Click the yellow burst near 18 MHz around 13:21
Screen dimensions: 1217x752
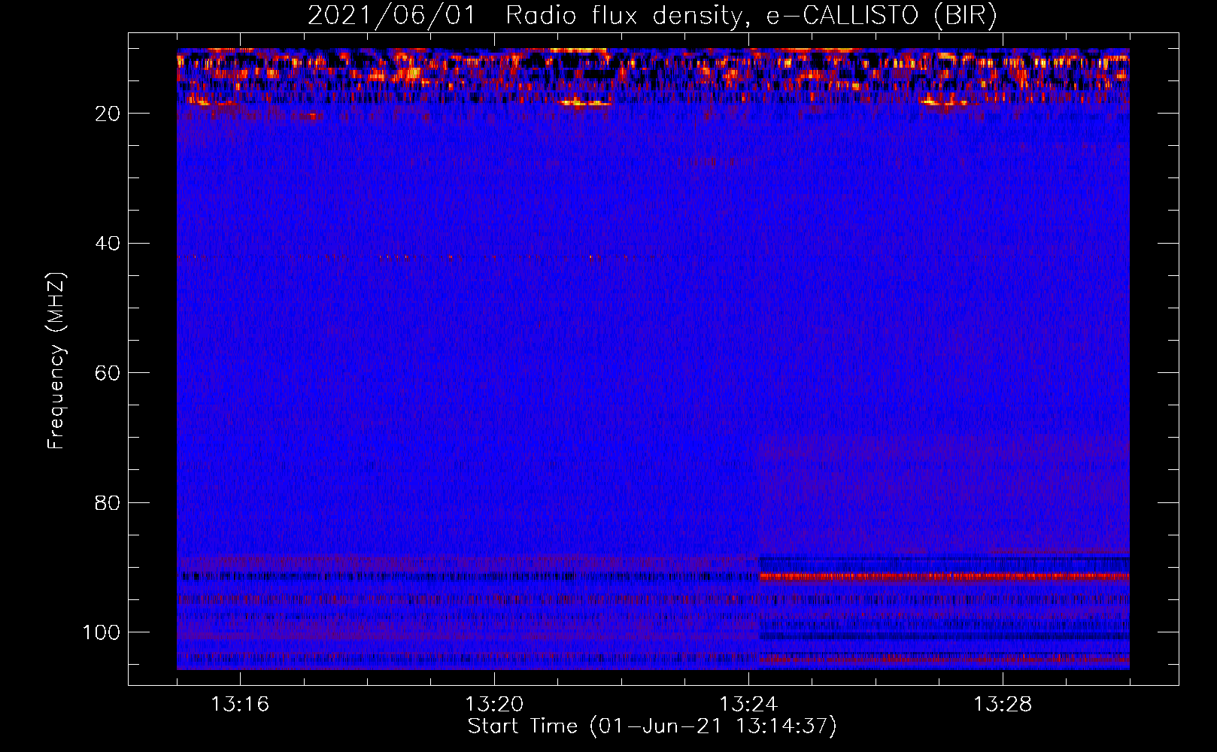point(583,103)
